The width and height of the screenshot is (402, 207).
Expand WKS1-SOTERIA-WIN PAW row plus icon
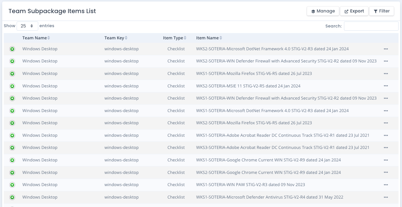click(12, 185)
